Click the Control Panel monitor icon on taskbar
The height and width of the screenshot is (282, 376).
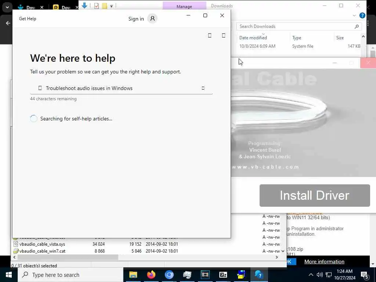(x=187, y=275)
